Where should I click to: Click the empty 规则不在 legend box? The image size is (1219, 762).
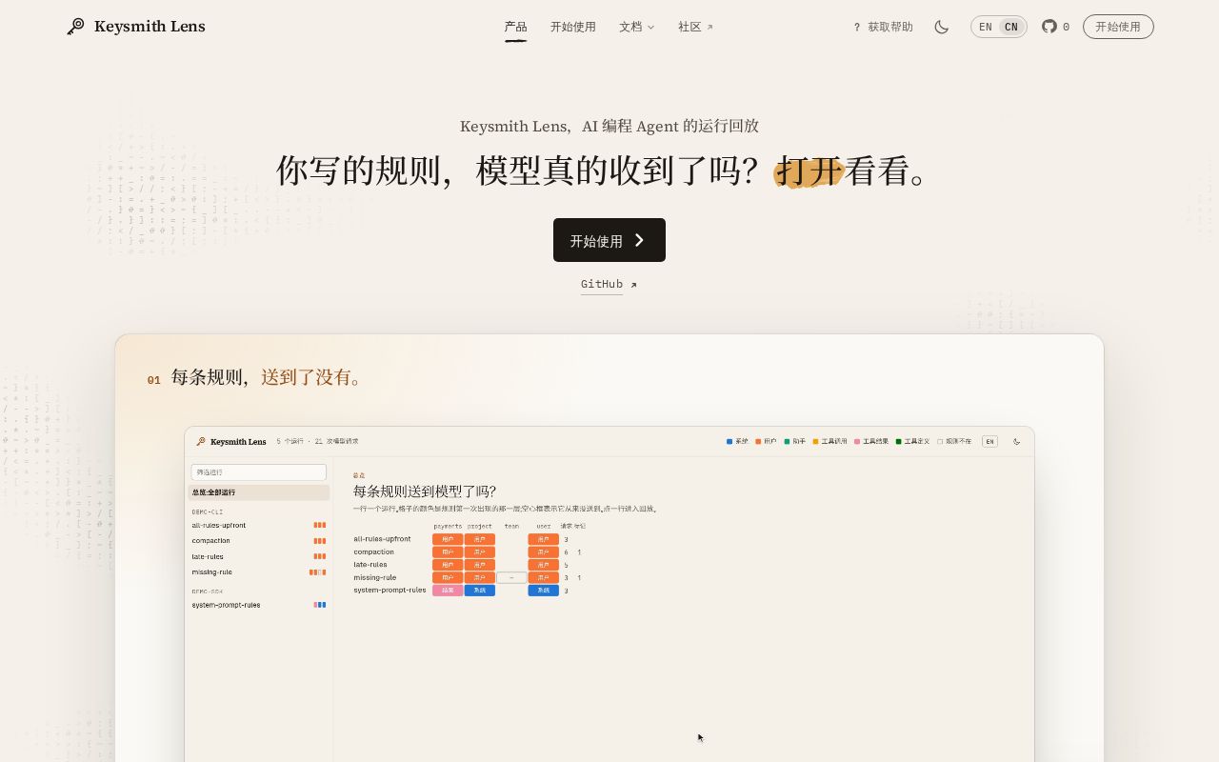coord(940,442)
